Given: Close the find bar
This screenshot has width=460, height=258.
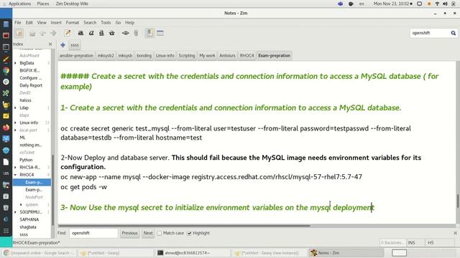Looking at the screenshot, I should 455,233.
